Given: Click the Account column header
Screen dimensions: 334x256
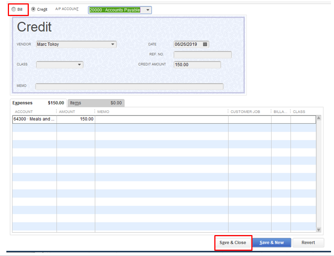Looking at the screenshot, I should click(24, 112).
